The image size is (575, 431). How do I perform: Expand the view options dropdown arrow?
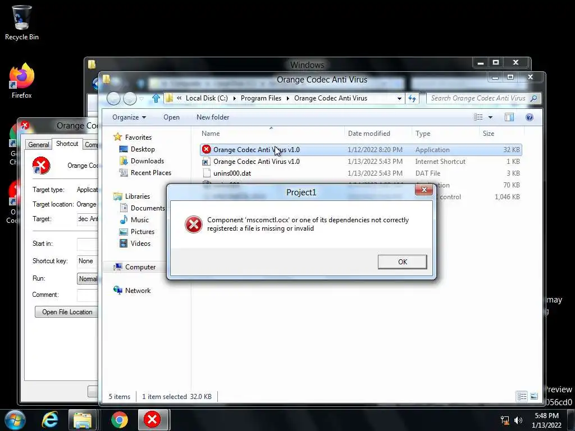(x=490, y=117)
